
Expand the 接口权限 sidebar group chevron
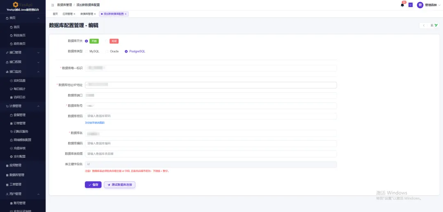(x=39, y=62)
